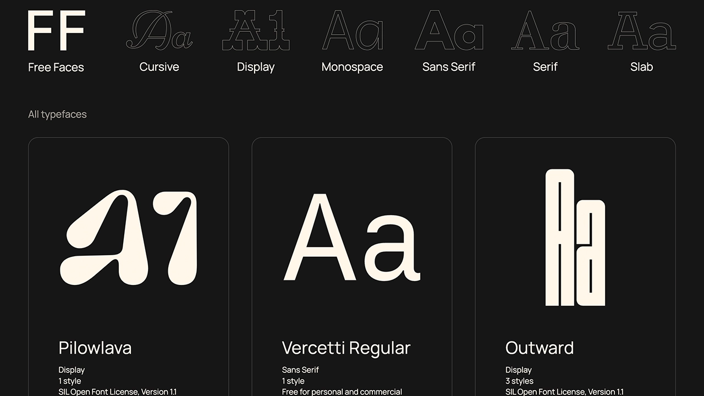Open the Pilowlava typeface preview image
The width and height of the screenshot is (704, 396).
coord(128,238)
